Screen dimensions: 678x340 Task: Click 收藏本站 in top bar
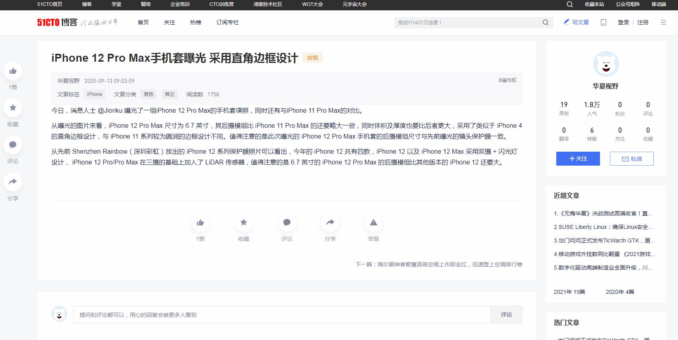(594, 4)
